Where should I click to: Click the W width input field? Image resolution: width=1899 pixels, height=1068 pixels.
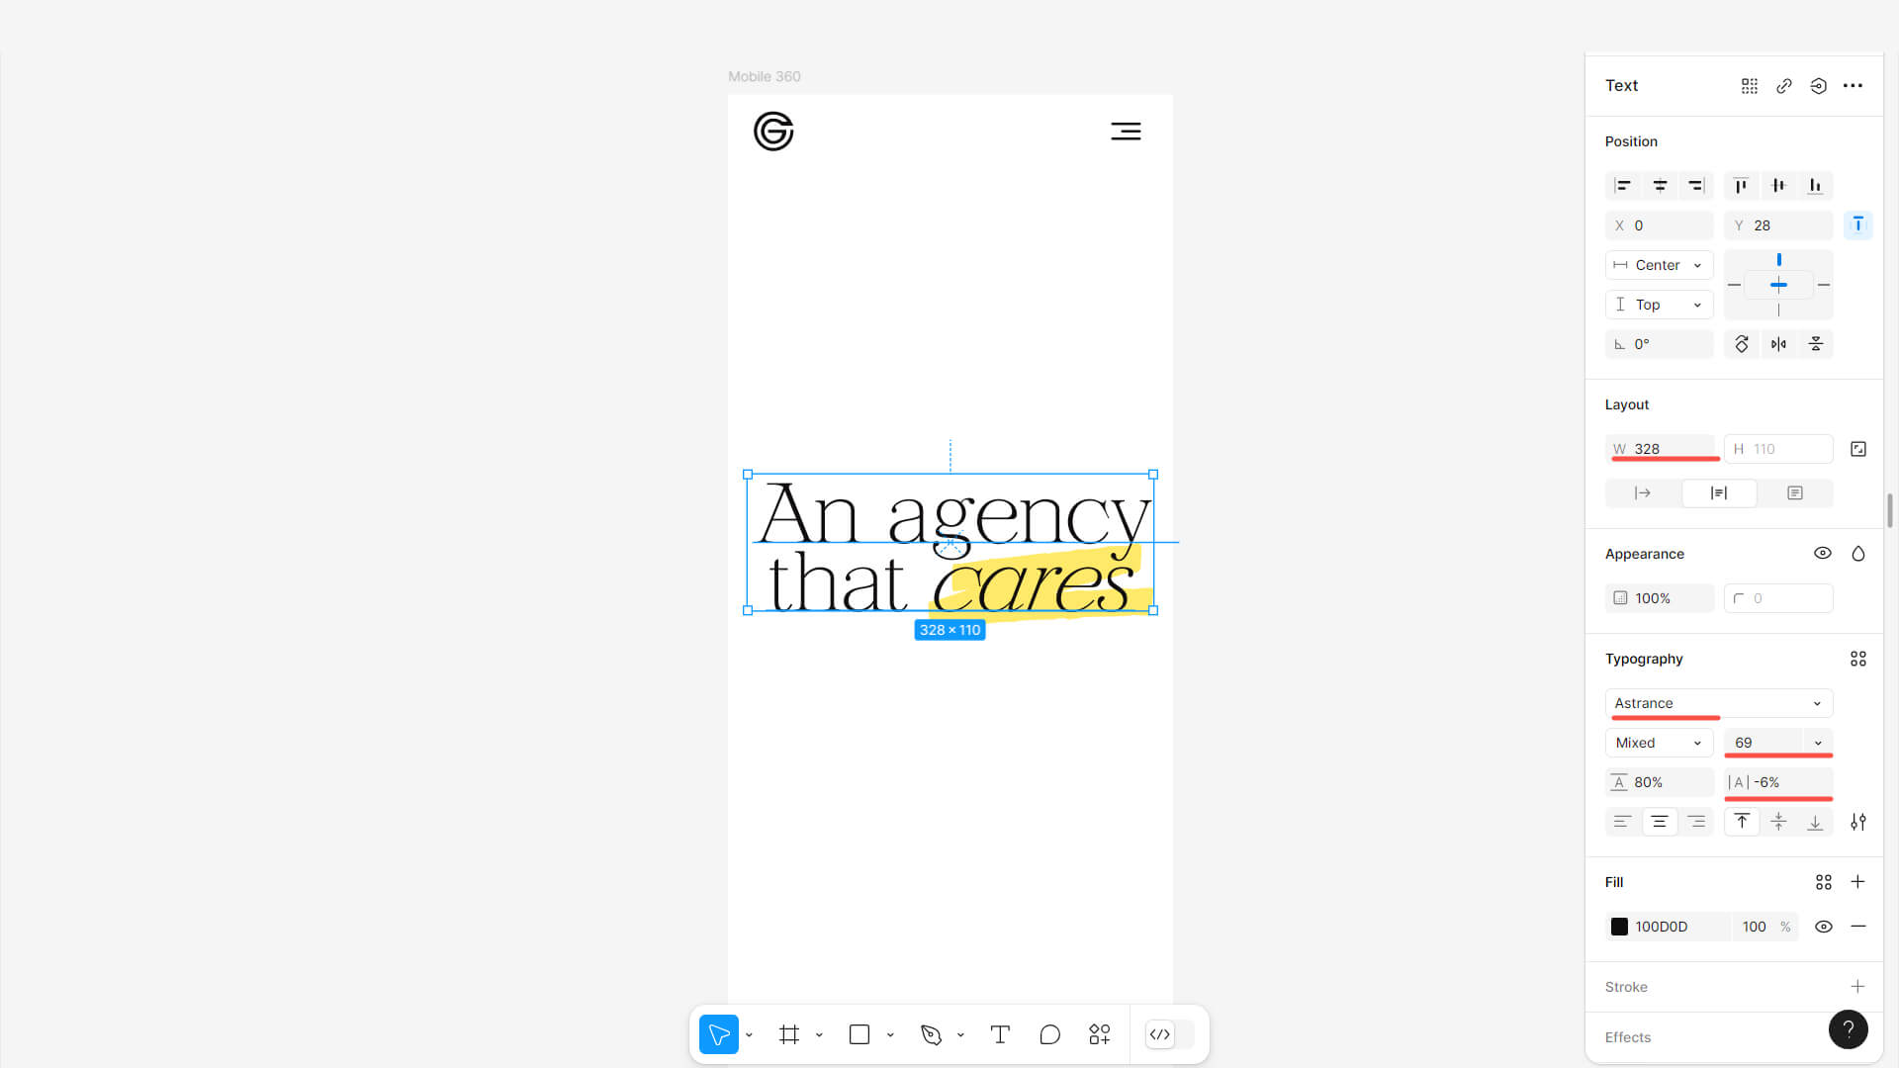coord(1671,447)
